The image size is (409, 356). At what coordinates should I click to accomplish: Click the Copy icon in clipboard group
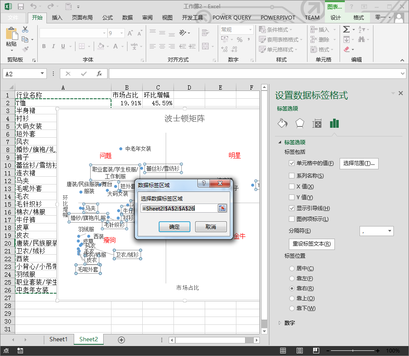(x=25, y=39)
